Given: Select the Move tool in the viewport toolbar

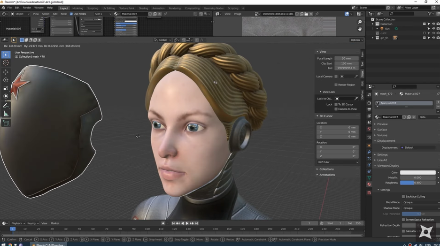Looking at the screenshot, I should 6,72.
